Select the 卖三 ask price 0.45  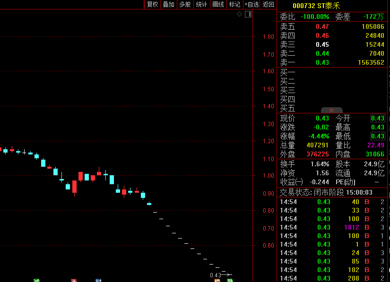pyautogui.click(x=322, y=44)
